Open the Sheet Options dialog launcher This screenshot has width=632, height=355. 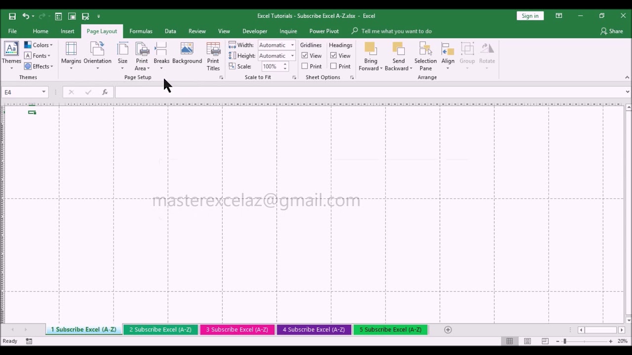pos(352,78)
